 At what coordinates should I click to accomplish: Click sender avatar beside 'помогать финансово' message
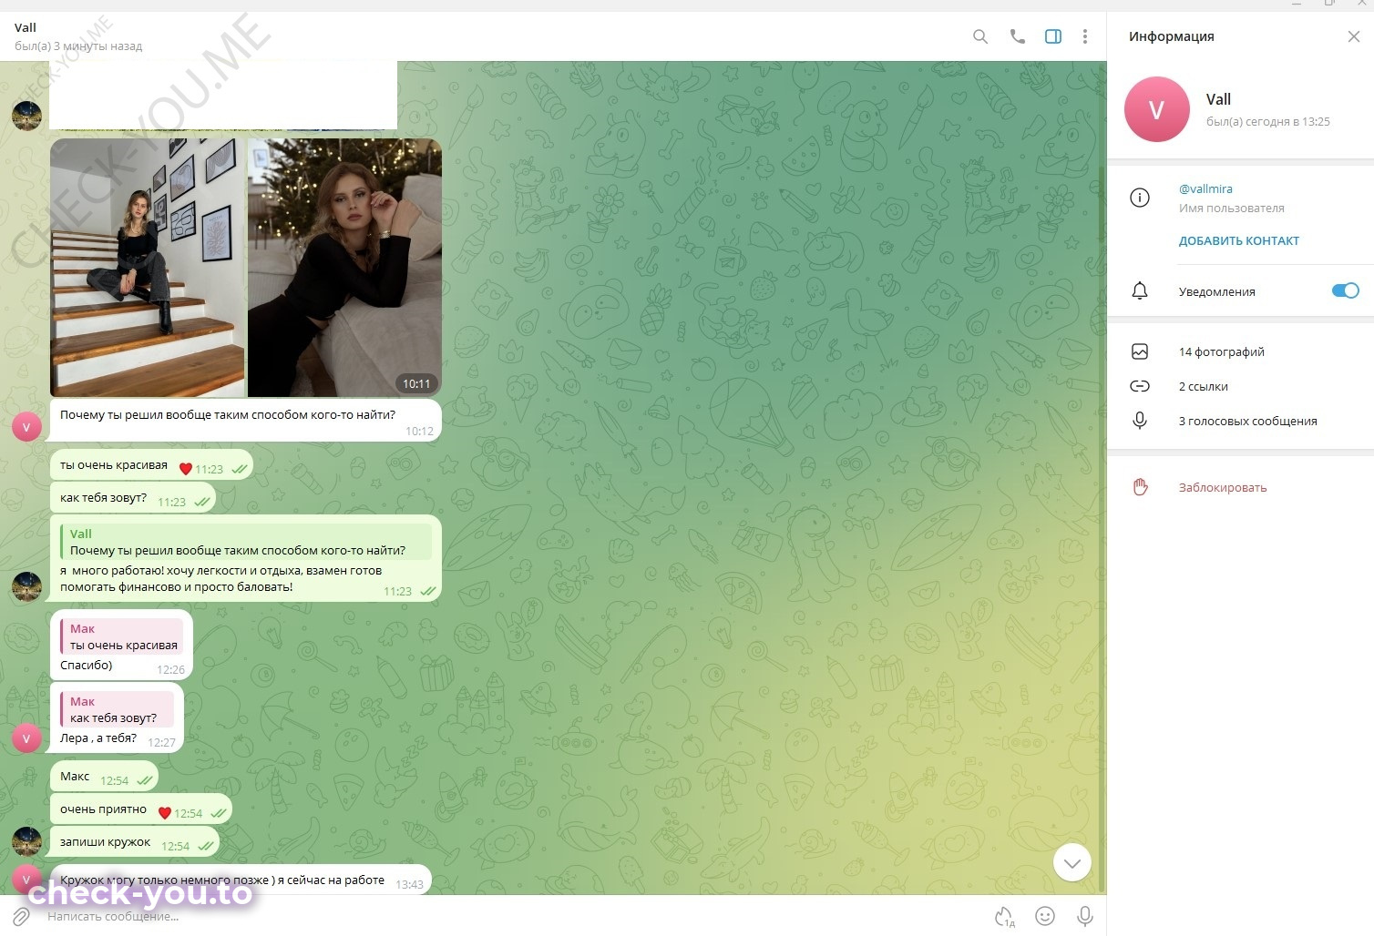(x=26, y=586)
